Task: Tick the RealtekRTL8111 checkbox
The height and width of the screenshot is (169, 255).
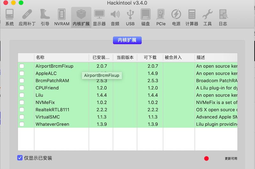Action: [22, 110]
